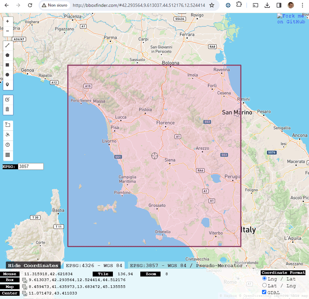The image size is (309, 299).
Task: Click the Perugia label on the map
Action: coord(233,176)
